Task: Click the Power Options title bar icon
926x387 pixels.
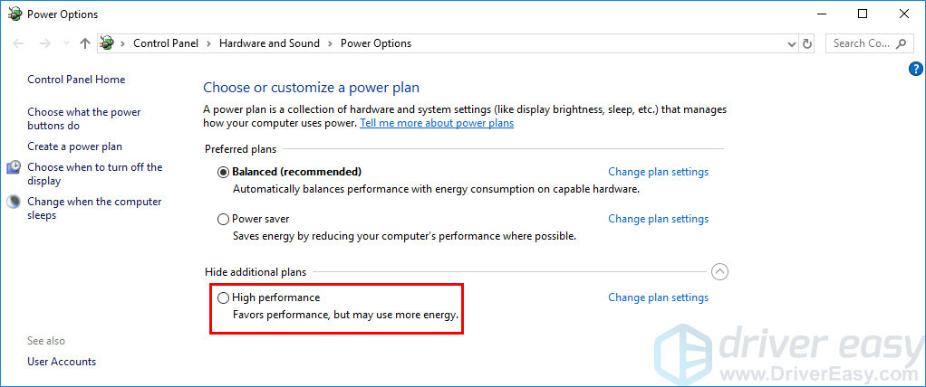Action: 14,14
